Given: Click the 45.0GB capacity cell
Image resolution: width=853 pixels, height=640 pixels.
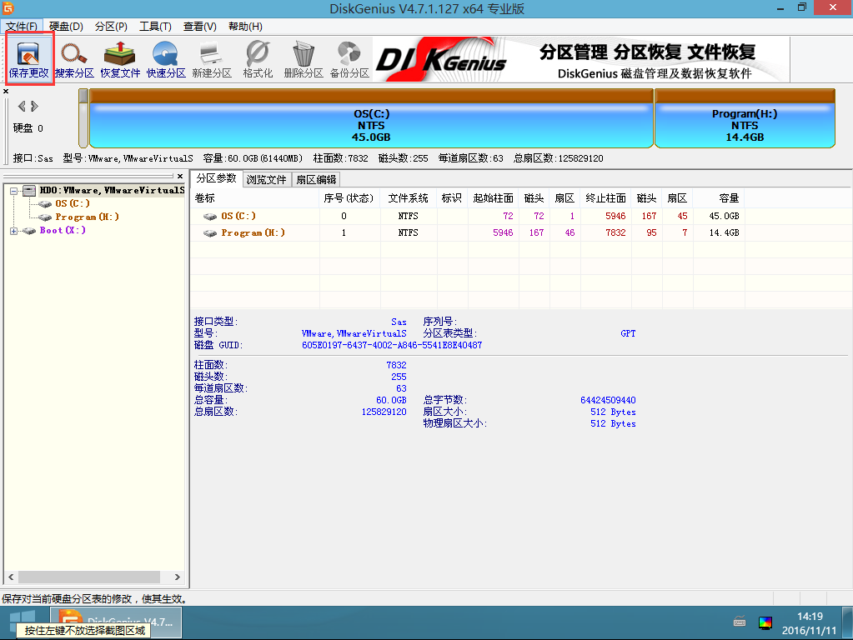Looking at the screenshot, I should click(724, 217).
